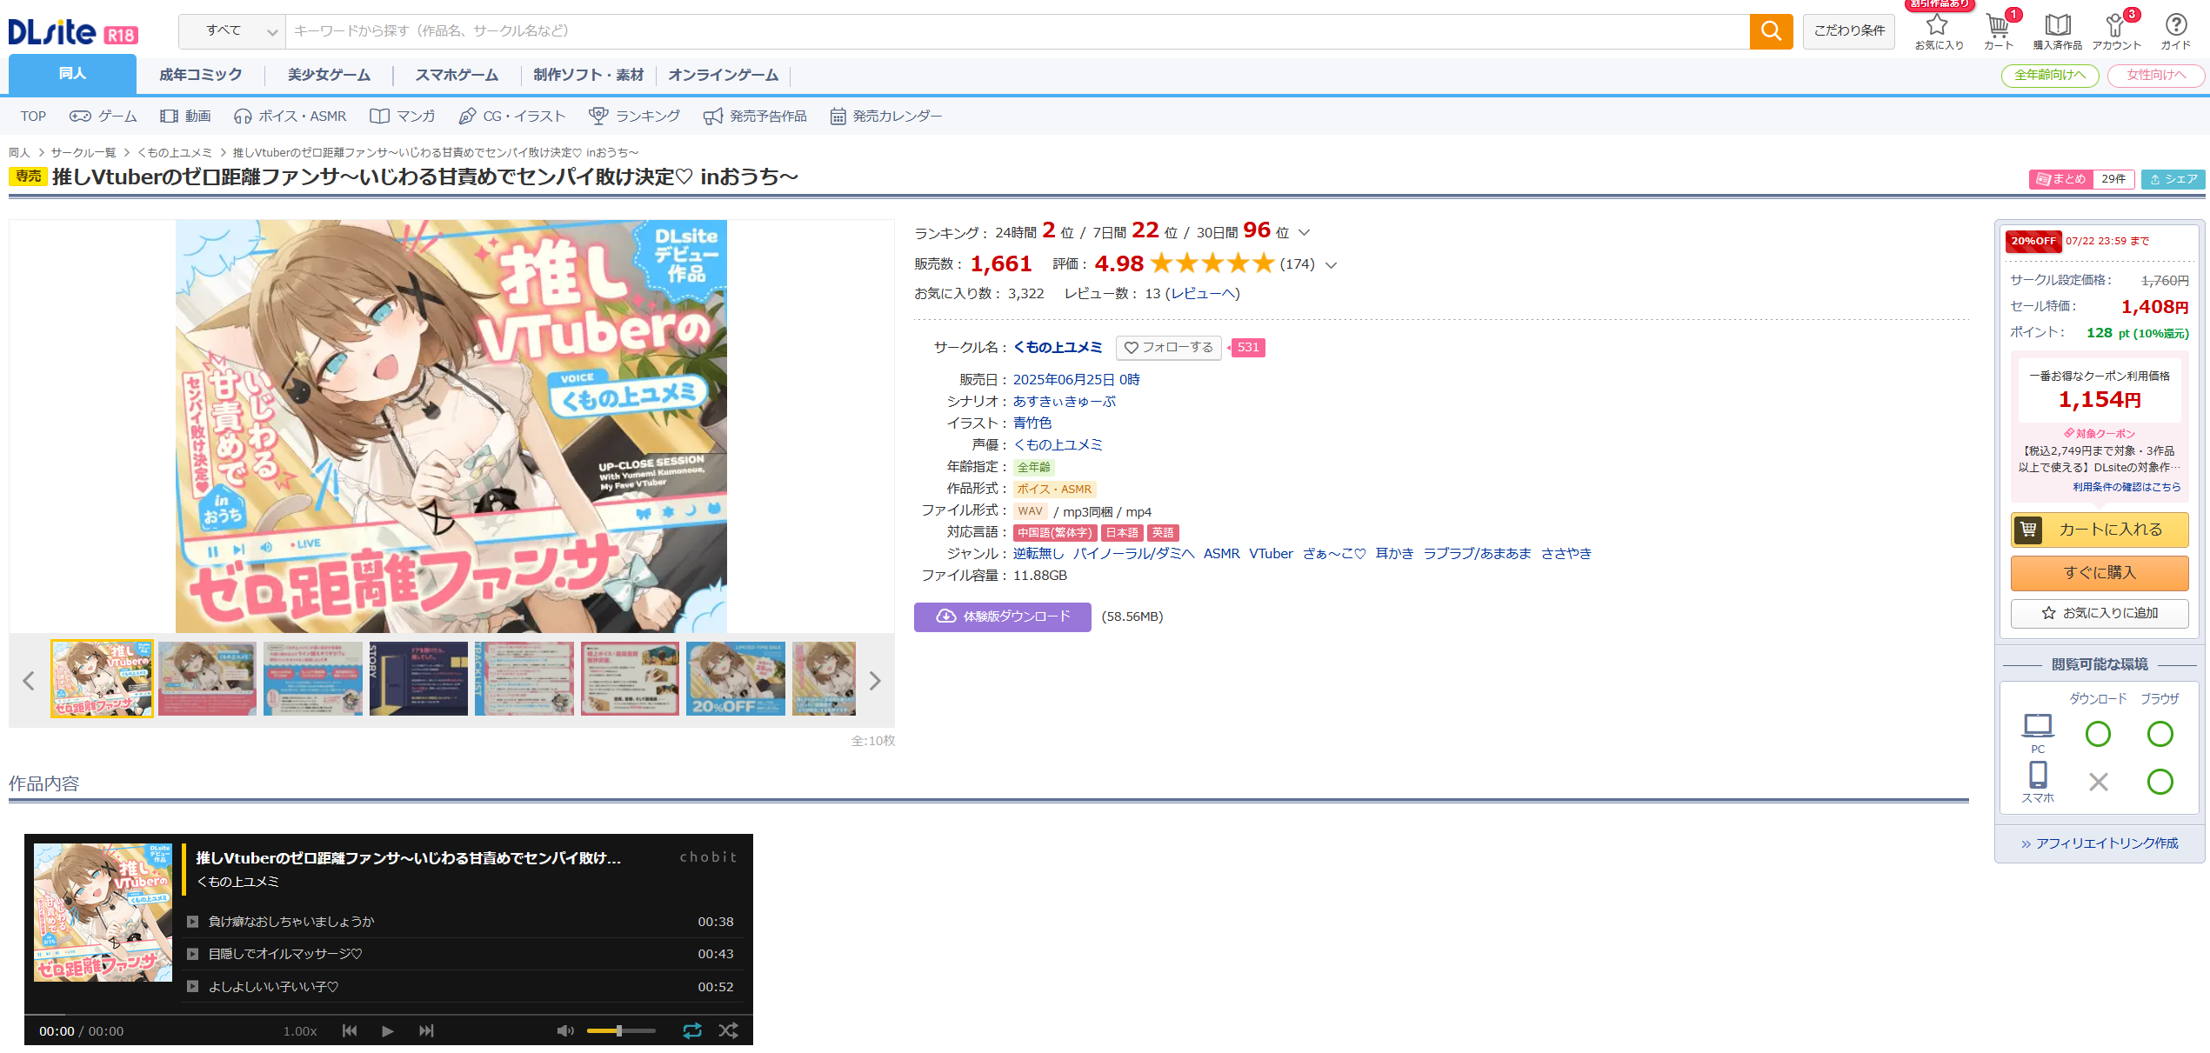
Task: Open the すべて category dropdown
Action: pos(232,31)
